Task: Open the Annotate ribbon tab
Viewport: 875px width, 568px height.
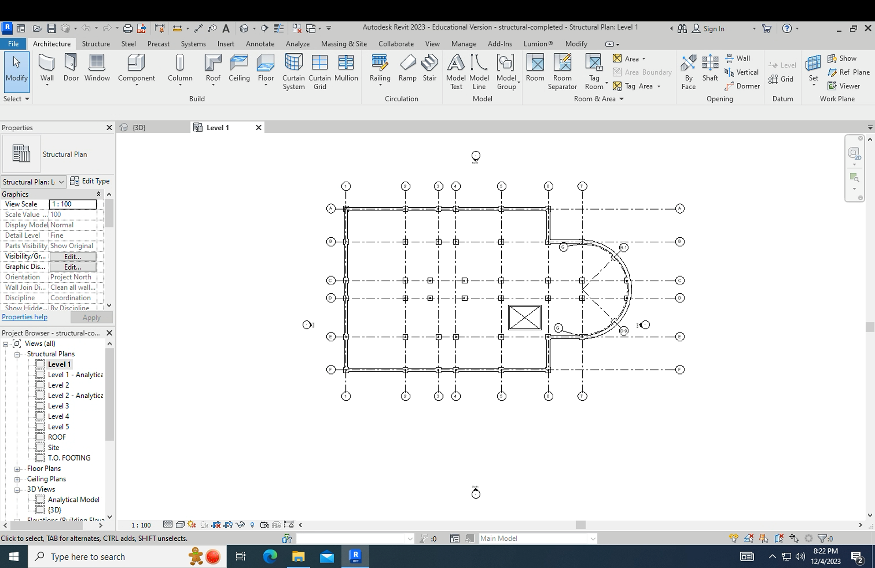Action: 260,44
